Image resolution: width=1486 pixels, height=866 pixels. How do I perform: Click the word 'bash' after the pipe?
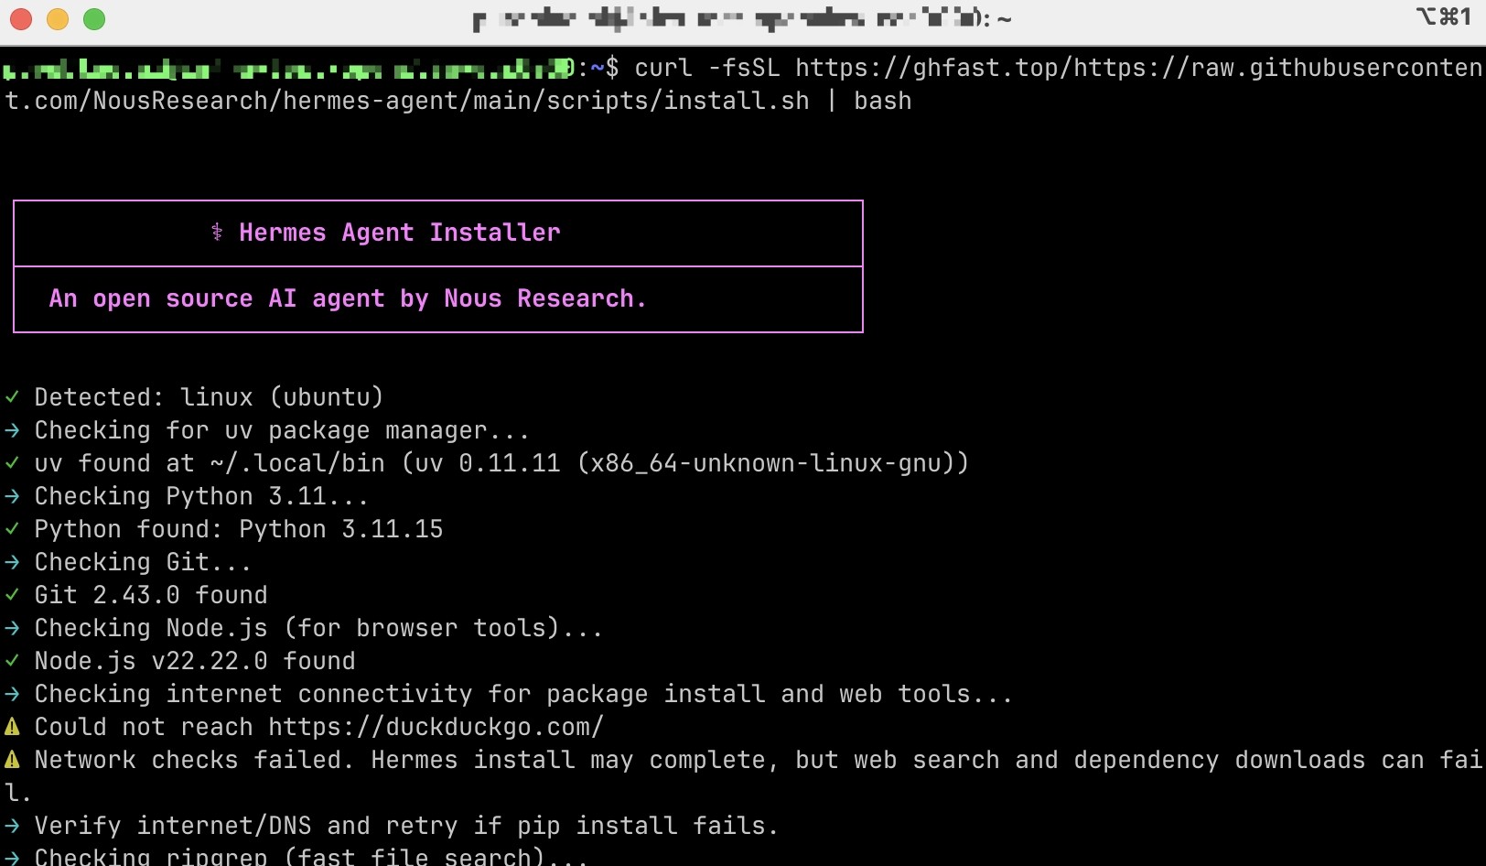click(x=883, y=101)
